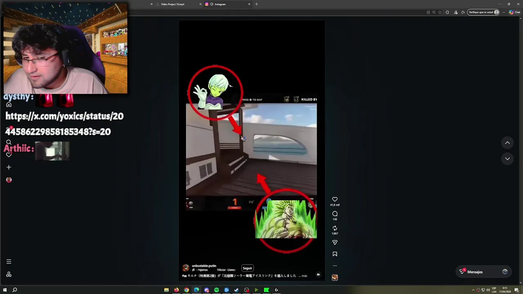The height and width of the screenshot is (294, 523).
Task: Open Spotify from the taskbar
Action: click(x=217, y=290)
